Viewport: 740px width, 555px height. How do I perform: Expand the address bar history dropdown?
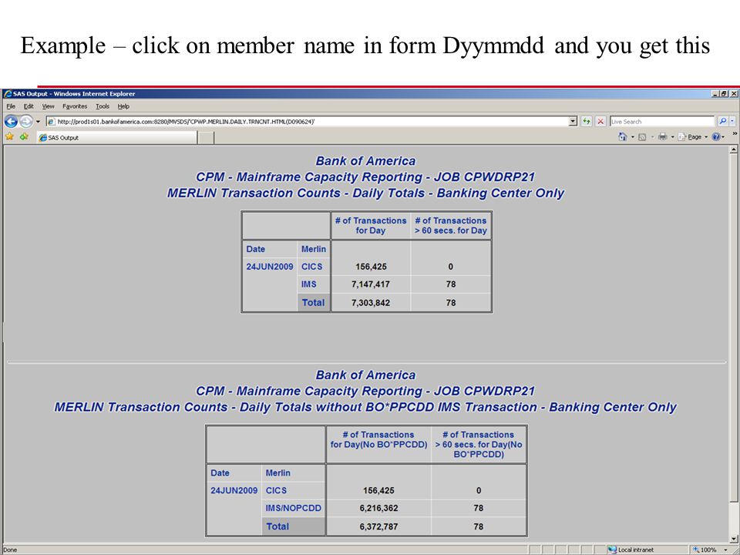[573, 121]
